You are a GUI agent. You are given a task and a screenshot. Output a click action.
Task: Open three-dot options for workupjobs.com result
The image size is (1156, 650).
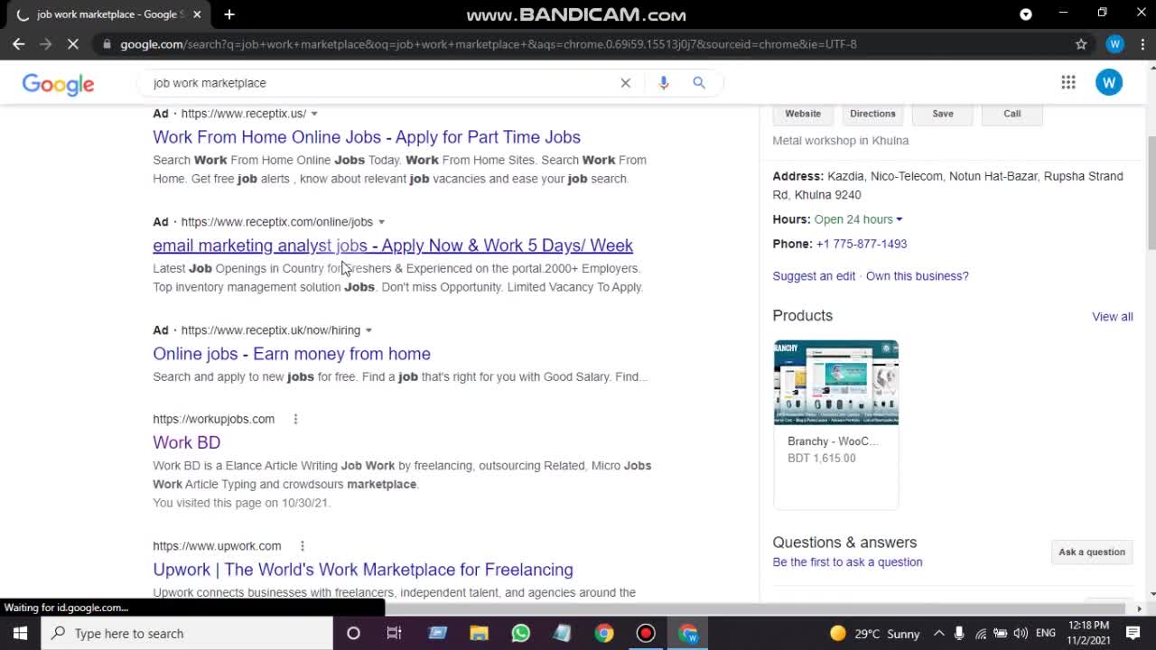tap(295, 419)
